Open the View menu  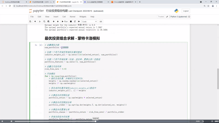pyautogui.click(x=47, y=17)
